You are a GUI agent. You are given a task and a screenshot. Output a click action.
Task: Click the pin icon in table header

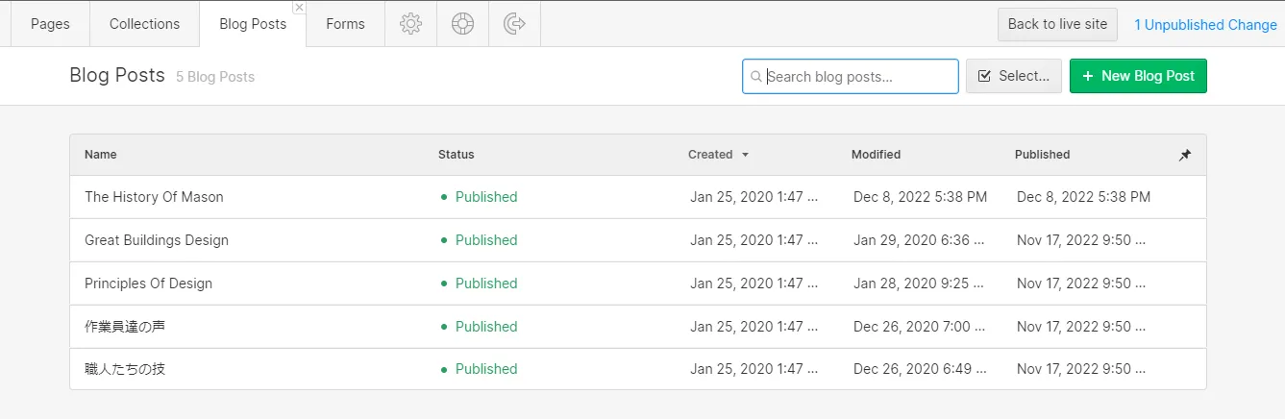point(1185,155)
